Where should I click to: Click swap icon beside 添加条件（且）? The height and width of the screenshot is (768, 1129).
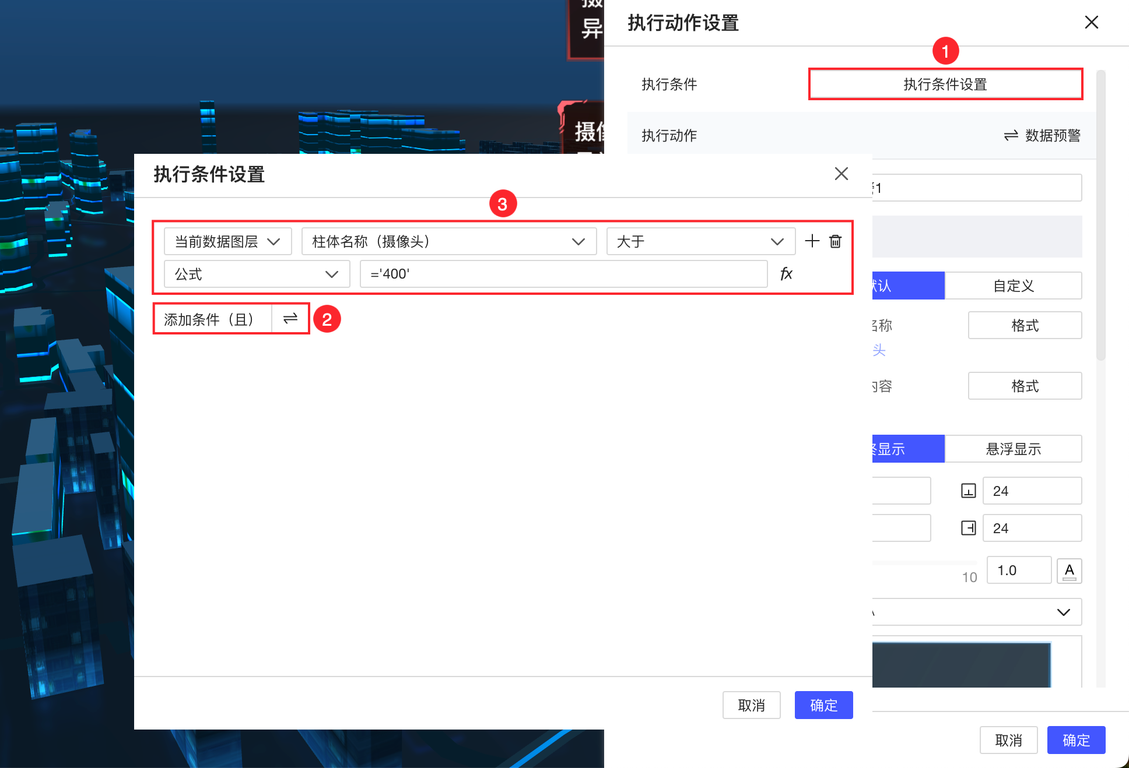pyautogui.click(x=290, y=318)
